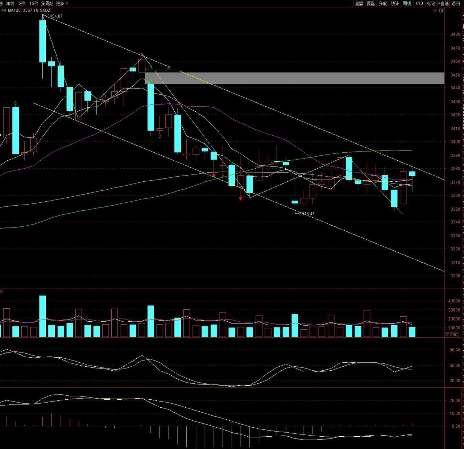
Task: Click the 3480 price axis label
Action: pos(455,34)
